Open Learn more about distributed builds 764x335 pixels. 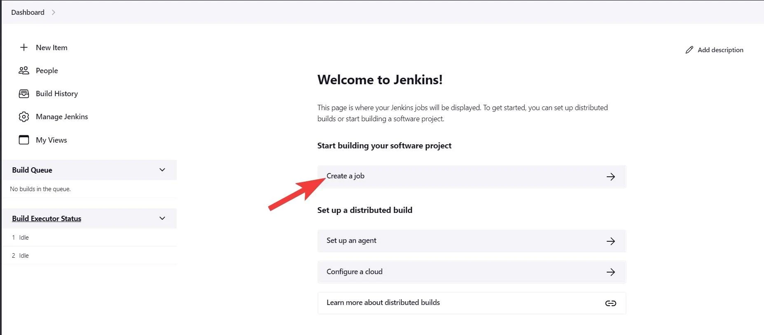point(383,303)
